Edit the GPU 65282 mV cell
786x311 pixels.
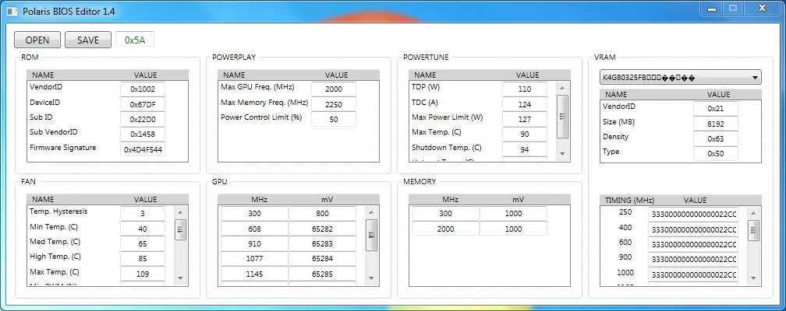point(322,229)
